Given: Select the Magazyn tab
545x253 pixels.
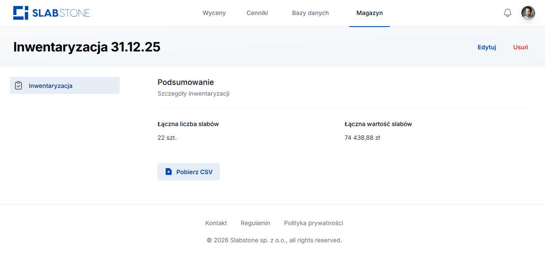Looking at the screenshot, I should [x=369, y=13].
